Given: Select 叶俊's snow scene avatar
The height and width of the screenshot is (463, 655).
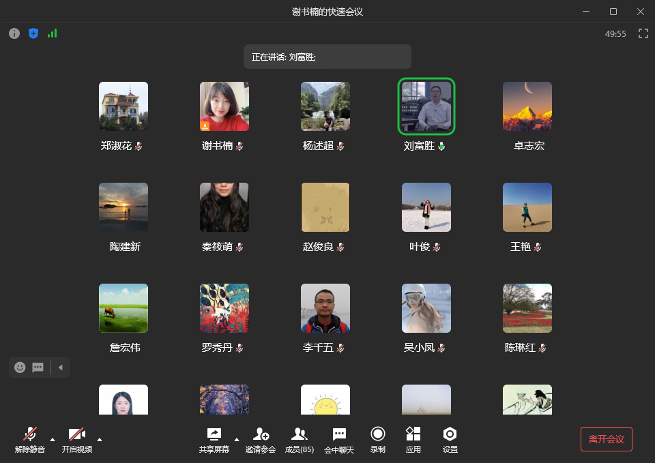Looking at the screenshot, I should point(426,207).
